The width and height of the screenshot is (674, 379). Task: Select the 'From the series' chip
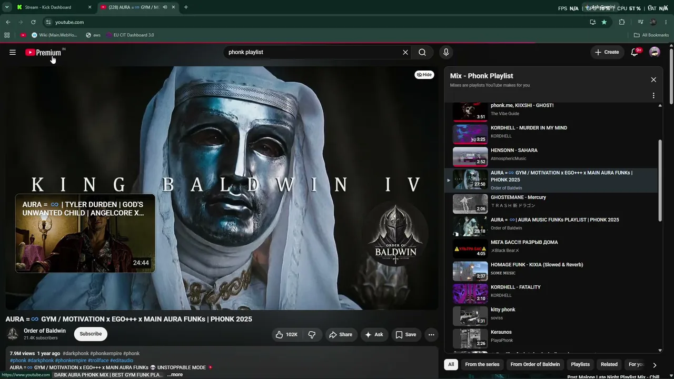pyautogui.click(x=482, y=364)
